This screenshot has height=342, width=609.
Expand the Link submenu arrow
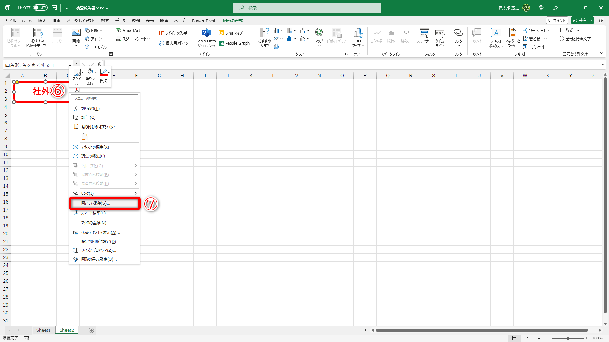pos(135,193)
